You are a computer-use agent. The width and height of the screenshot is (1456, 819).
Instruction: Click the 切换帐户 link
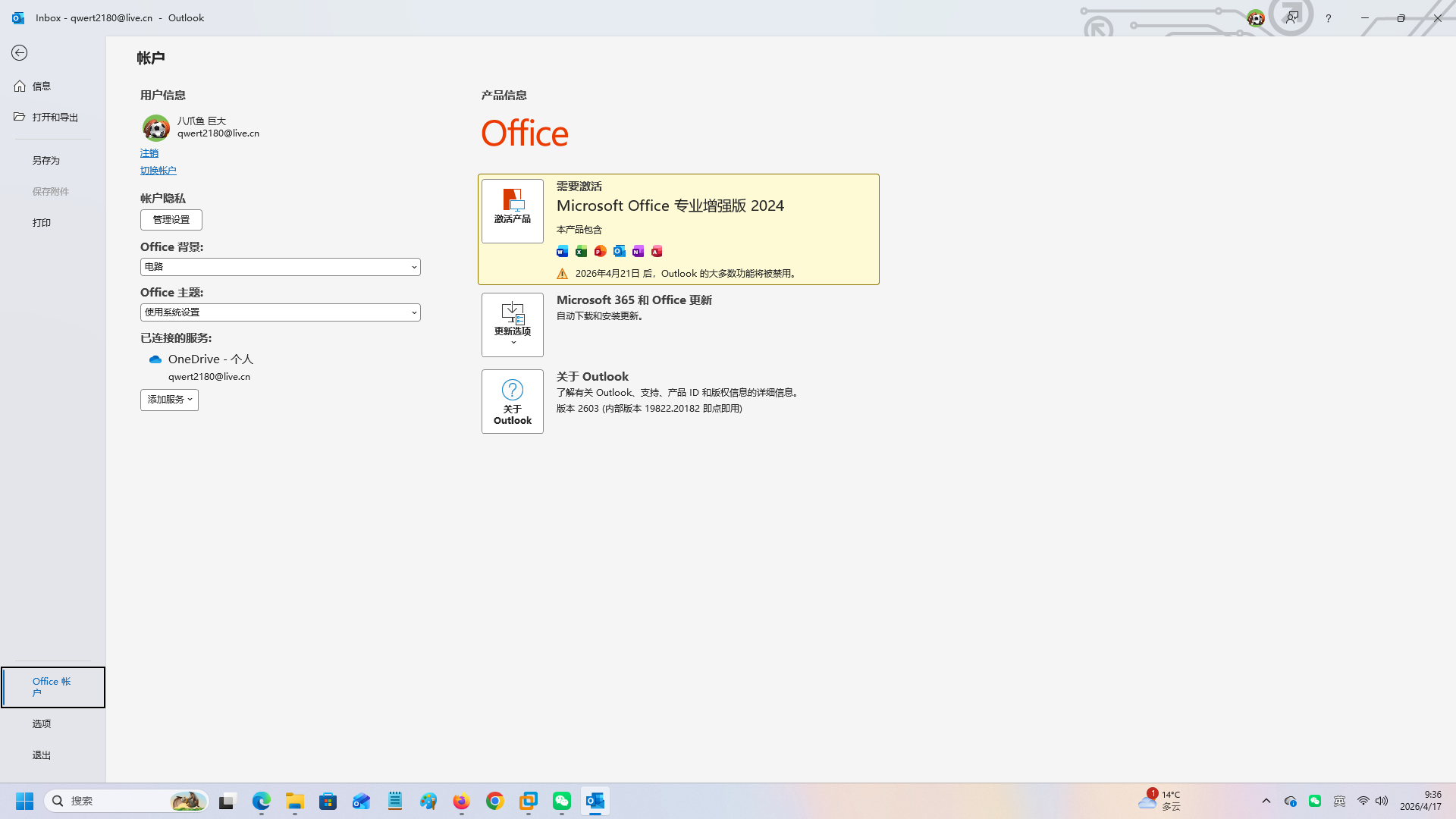tap(158, 171)
